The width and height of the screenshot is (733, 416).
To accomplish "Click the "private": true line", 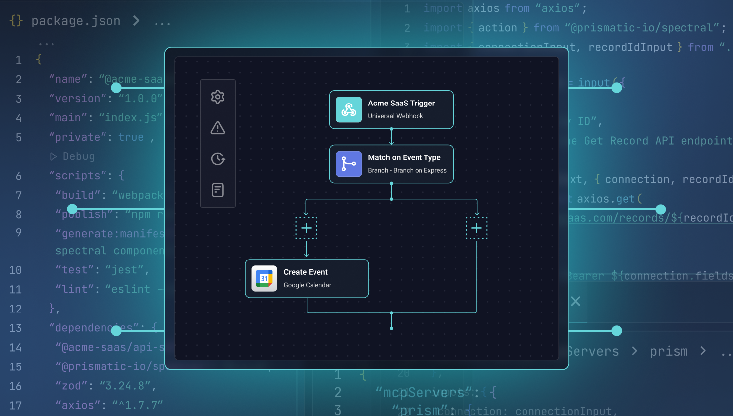I will click(102, 137).
